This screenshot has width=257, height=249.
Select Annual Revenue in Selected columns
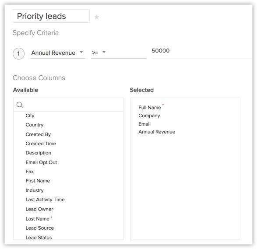(157, 132)
